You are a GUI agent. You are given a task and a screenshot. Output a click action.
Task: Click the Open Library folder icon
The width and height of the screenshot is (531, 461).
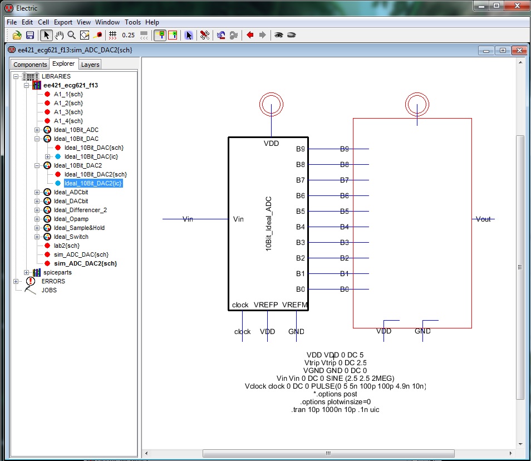tap(17, 35)
